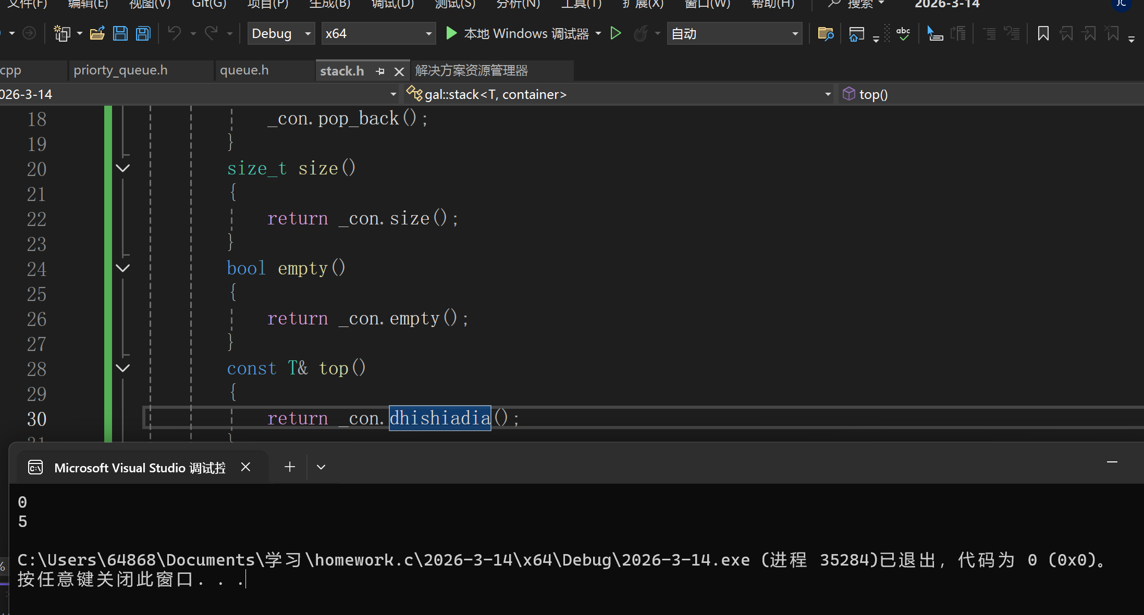Open a new console tab with the plus button
The width and height of the screenshot is (1144, 615).
tap(290, 467)
